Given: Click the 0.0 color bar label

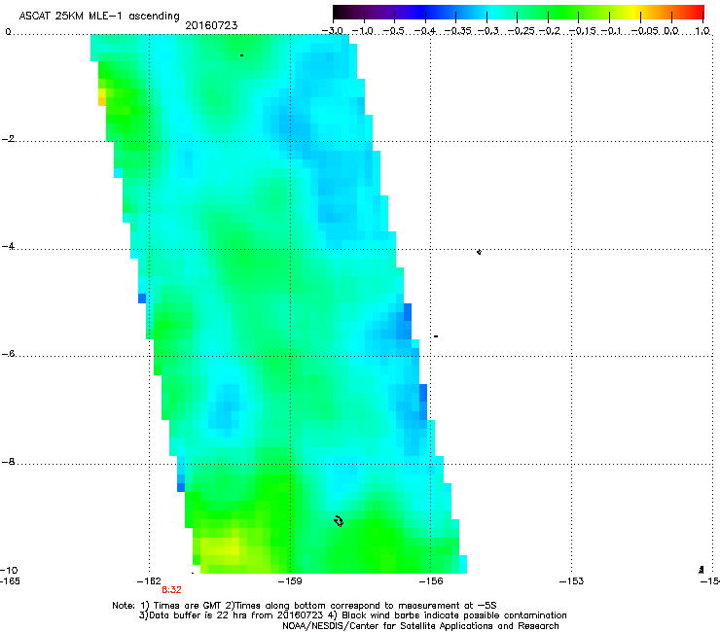Looking at the screenshot, I should tap(671, 31).
